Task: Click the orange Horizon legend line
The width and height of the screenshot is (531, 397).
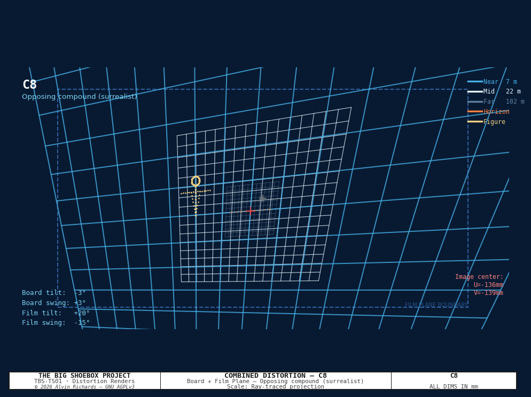Action: click(x=475, y=112)
